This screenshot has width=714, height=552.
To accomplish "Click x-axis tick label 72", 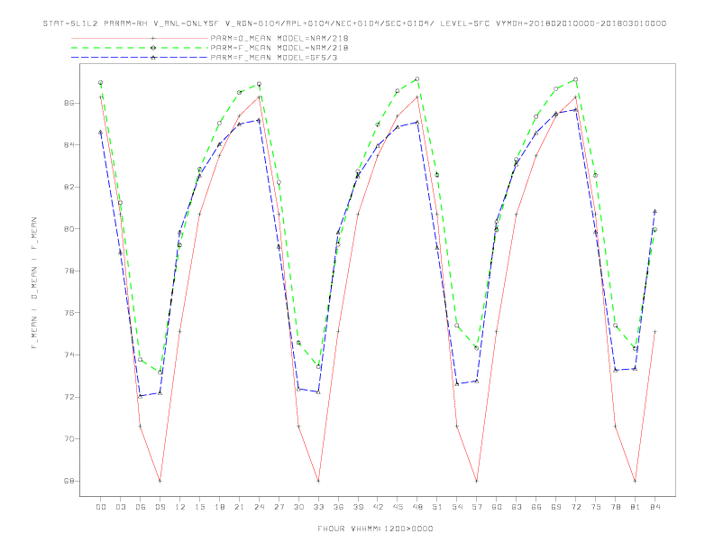I will (x=575, y=507).
